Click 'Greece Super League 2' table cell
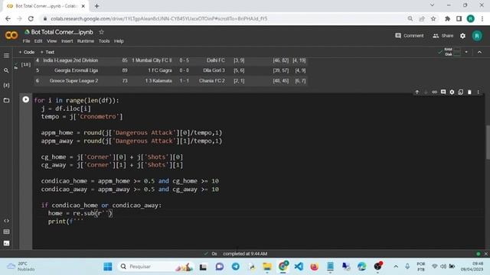This screenshot has width=490, height=275. point(73,81)
